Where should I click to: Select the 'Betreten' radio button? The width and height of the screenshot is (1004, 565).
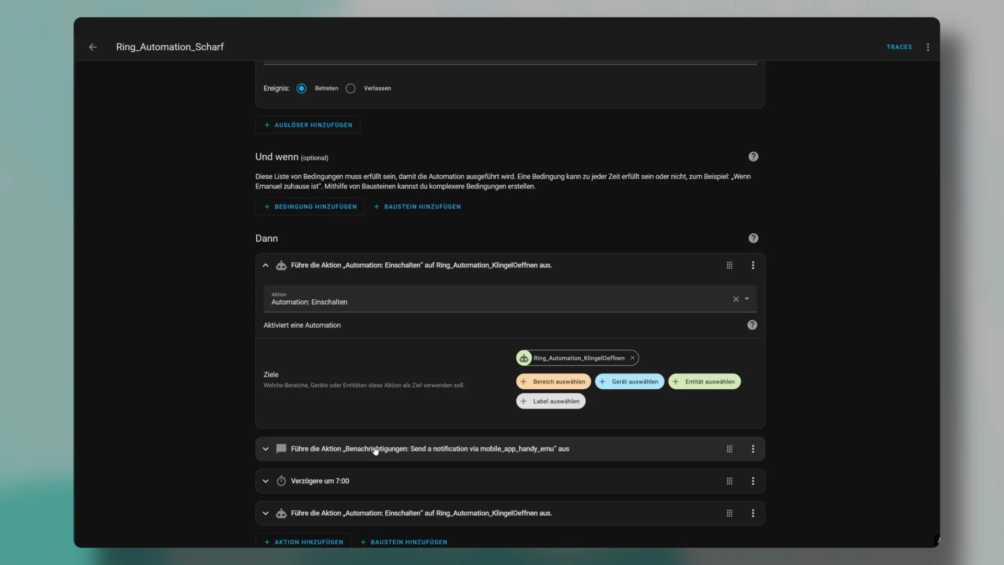point(301,88)
